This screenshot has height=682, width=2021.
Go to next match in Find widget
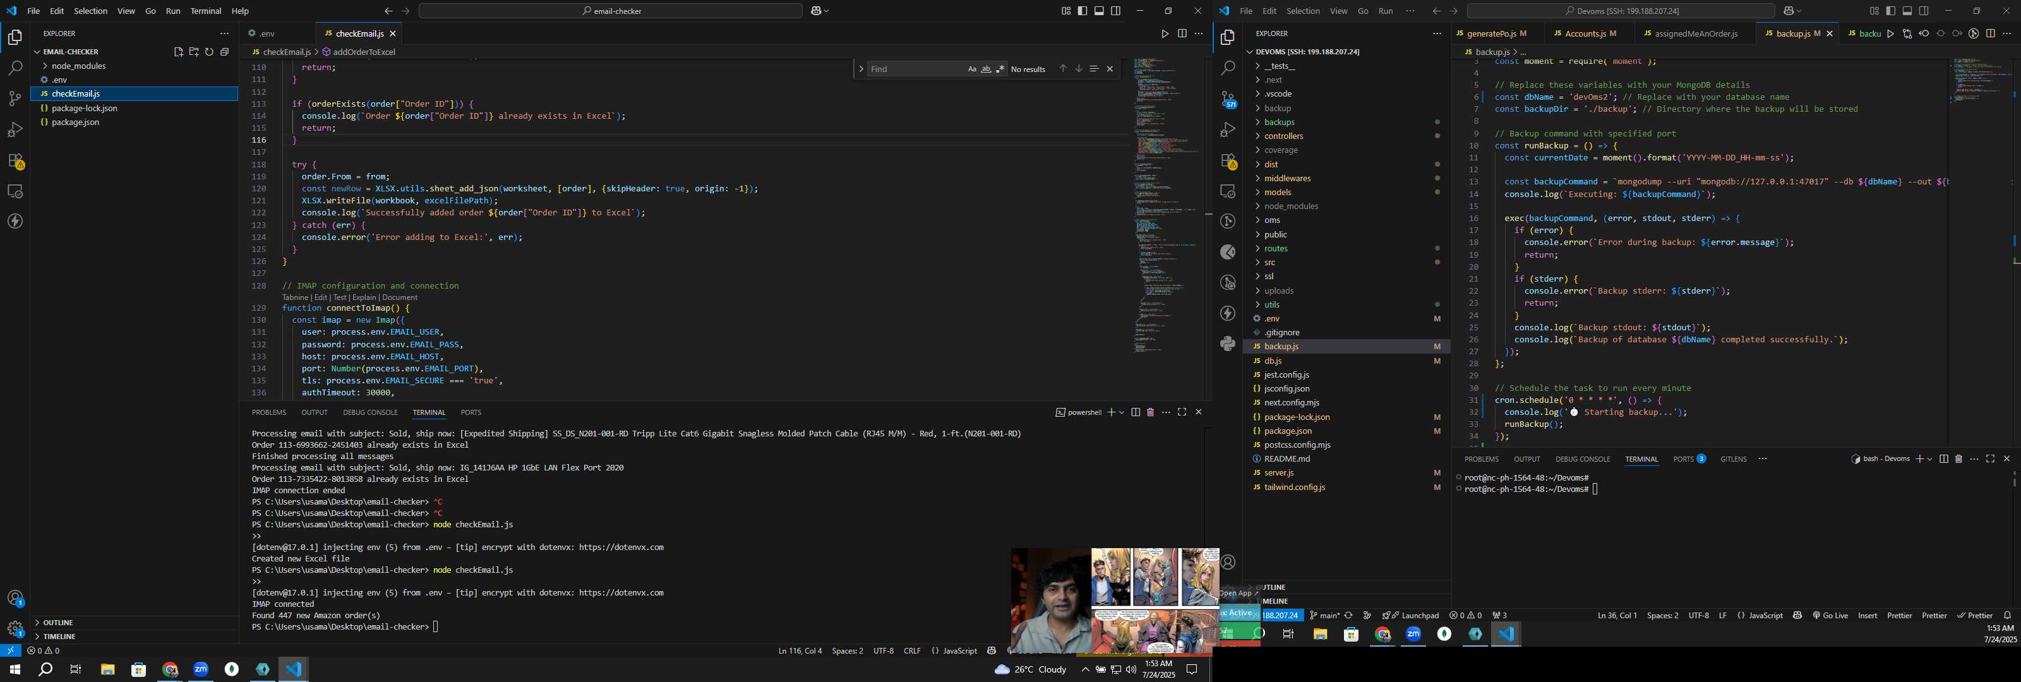[1079, 69]
